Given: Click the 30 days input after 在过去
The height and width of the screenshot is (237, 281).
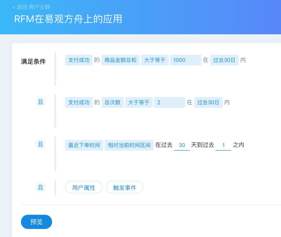Looking at the screenshot, I should pos(182,145).
